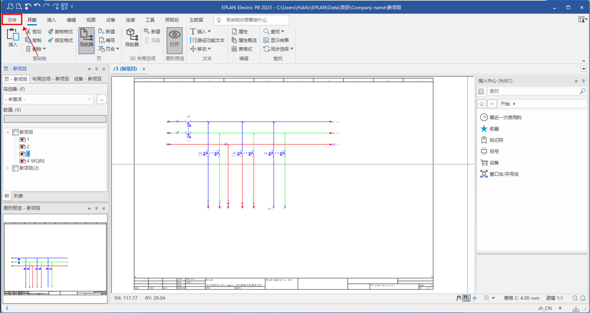This screenshot has width=590, height=313.
Task: Open the File (文件) menu
Action: tap(12, 20)
